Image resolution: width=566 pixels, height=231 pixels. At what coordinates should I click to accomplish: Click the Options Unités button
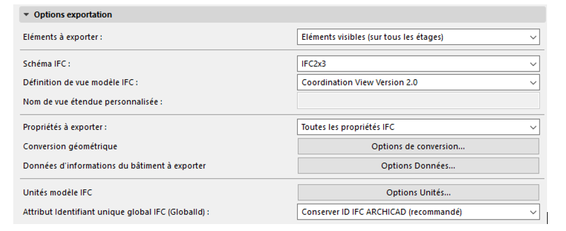pyautogui.click(x=419, y=192)
